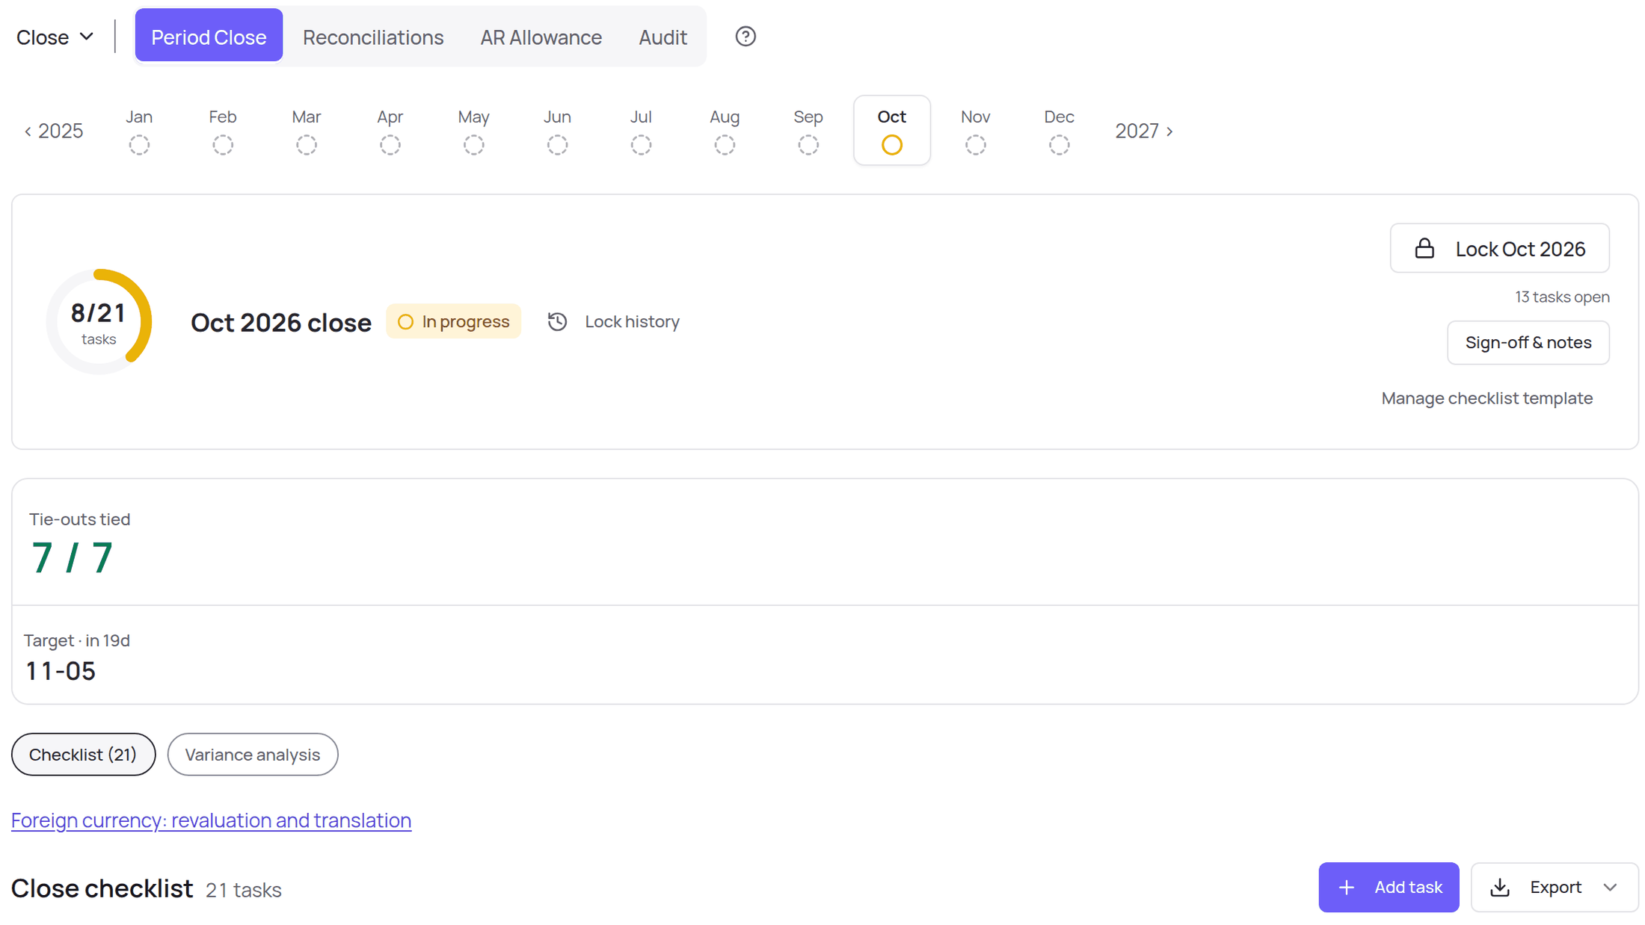
Task: Open the AR Allowance tab
Action: point(541,37)
